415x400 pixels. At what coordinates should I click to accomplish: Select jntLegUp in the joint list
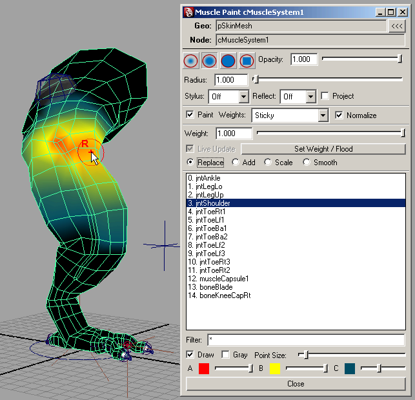click(206, 195)
